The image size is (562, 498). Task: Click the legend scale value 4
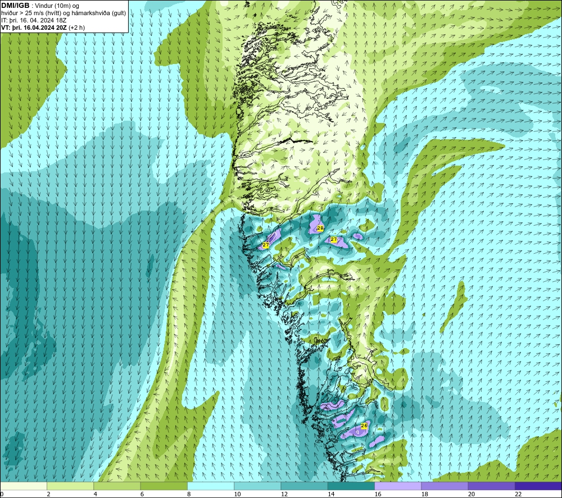[x=96, y=494]
